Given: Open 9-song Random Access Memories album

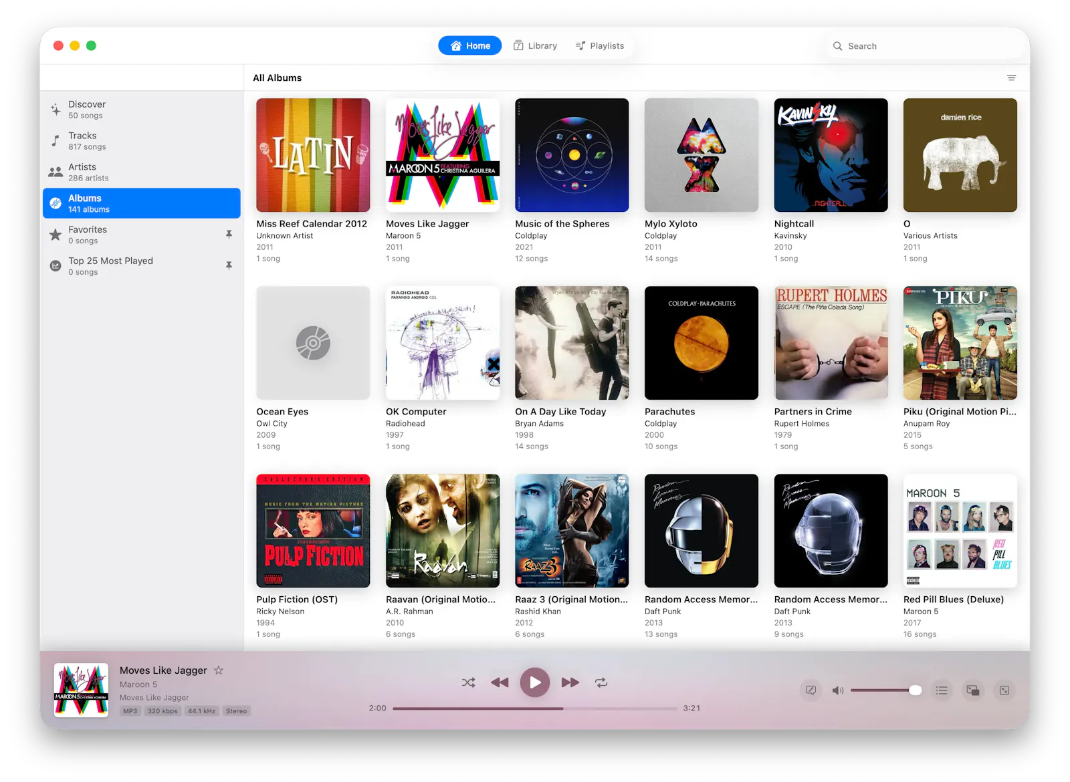Looking at the screenshot, I should pos(831,531).
